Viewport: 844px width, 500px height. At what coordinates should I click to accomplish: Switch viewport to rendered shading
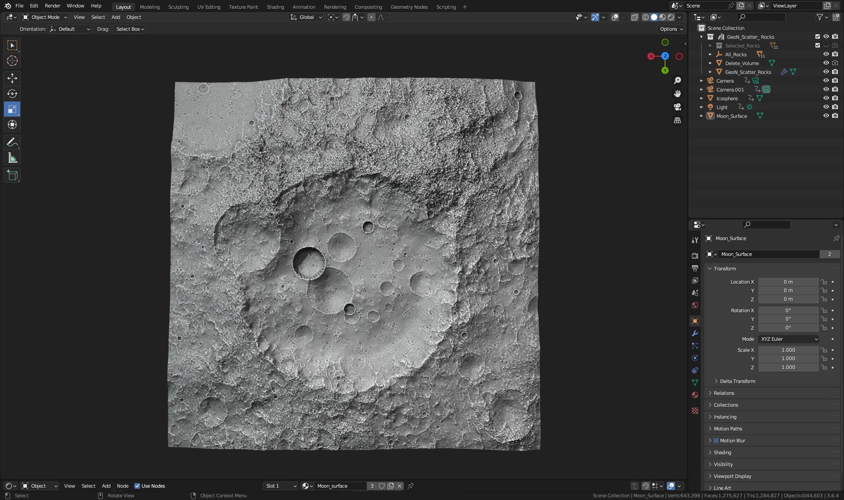[671, 17]
